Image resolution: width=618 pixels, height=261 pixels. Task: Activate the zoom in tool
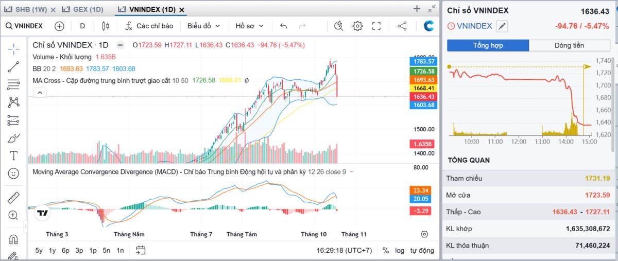click(x=14, y=215)
